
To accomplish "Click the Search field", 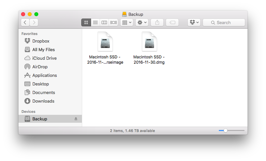I will (224, 22).
